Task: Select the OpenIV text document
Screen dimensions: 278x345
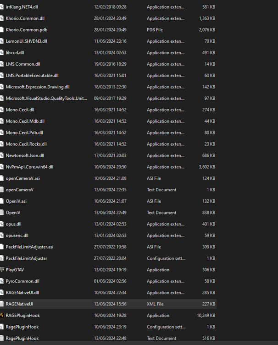Action: click(13, 213)
